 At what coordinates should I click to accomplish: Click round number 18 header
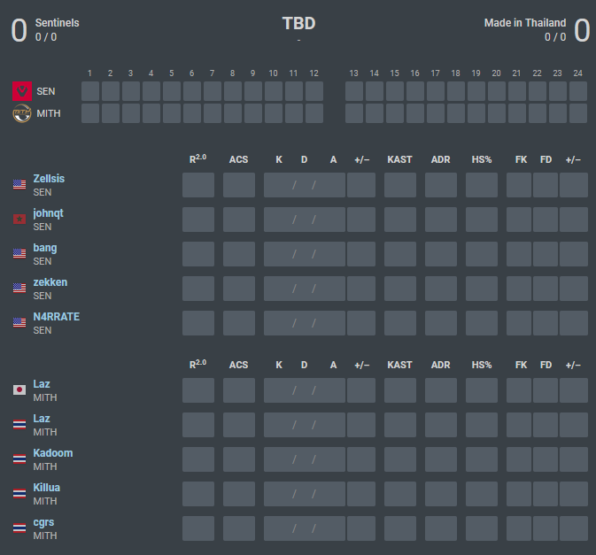click(455, 73)
